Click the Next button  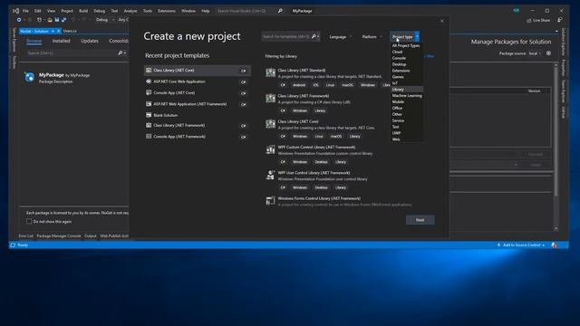click(420, 220)
